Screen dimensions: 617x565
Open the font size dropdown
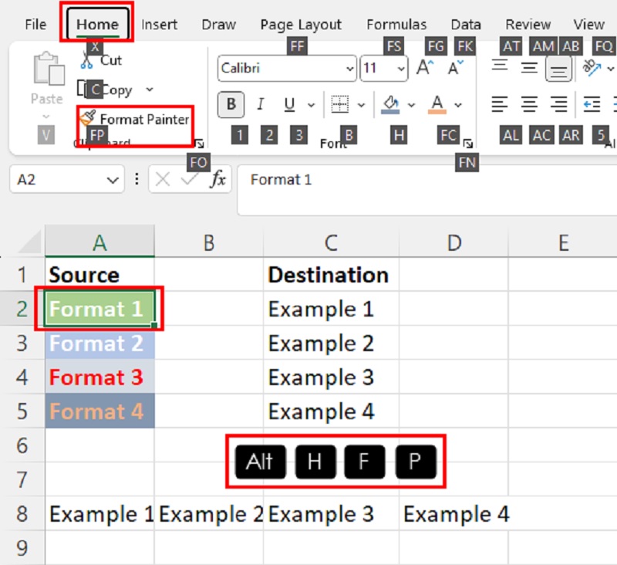402,69
